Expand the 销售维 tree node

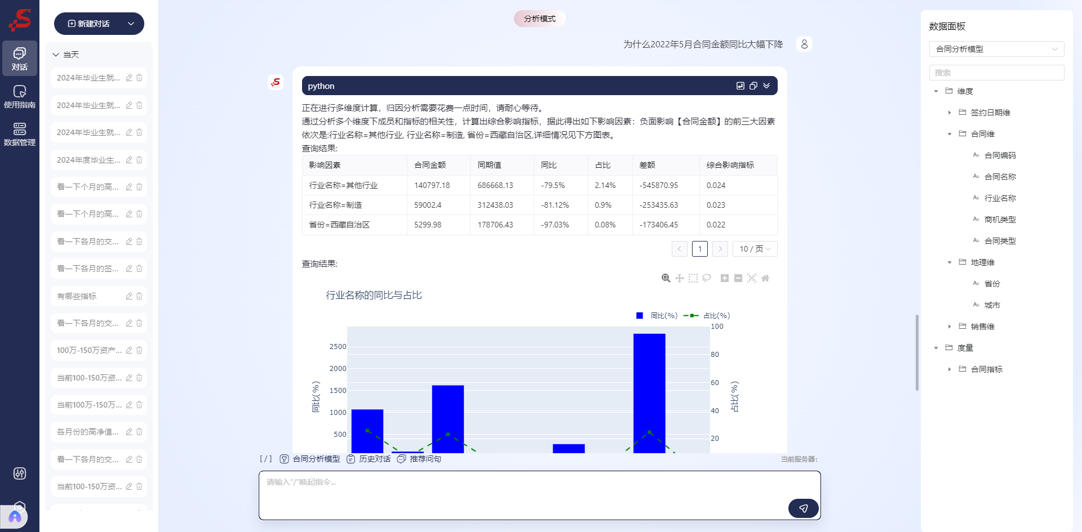coord(950,327)
